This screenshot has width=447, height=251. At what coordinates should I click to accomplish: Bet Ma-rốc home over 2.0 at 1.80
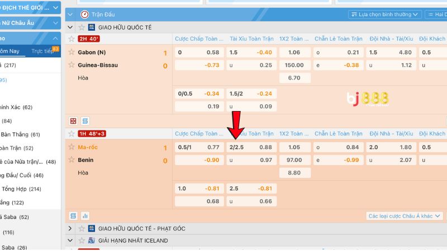click(391, 147)
